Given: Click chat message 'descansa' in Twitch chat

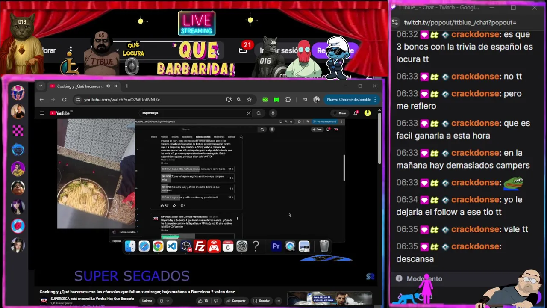Looking at the screenshot, I should (415, 259).
